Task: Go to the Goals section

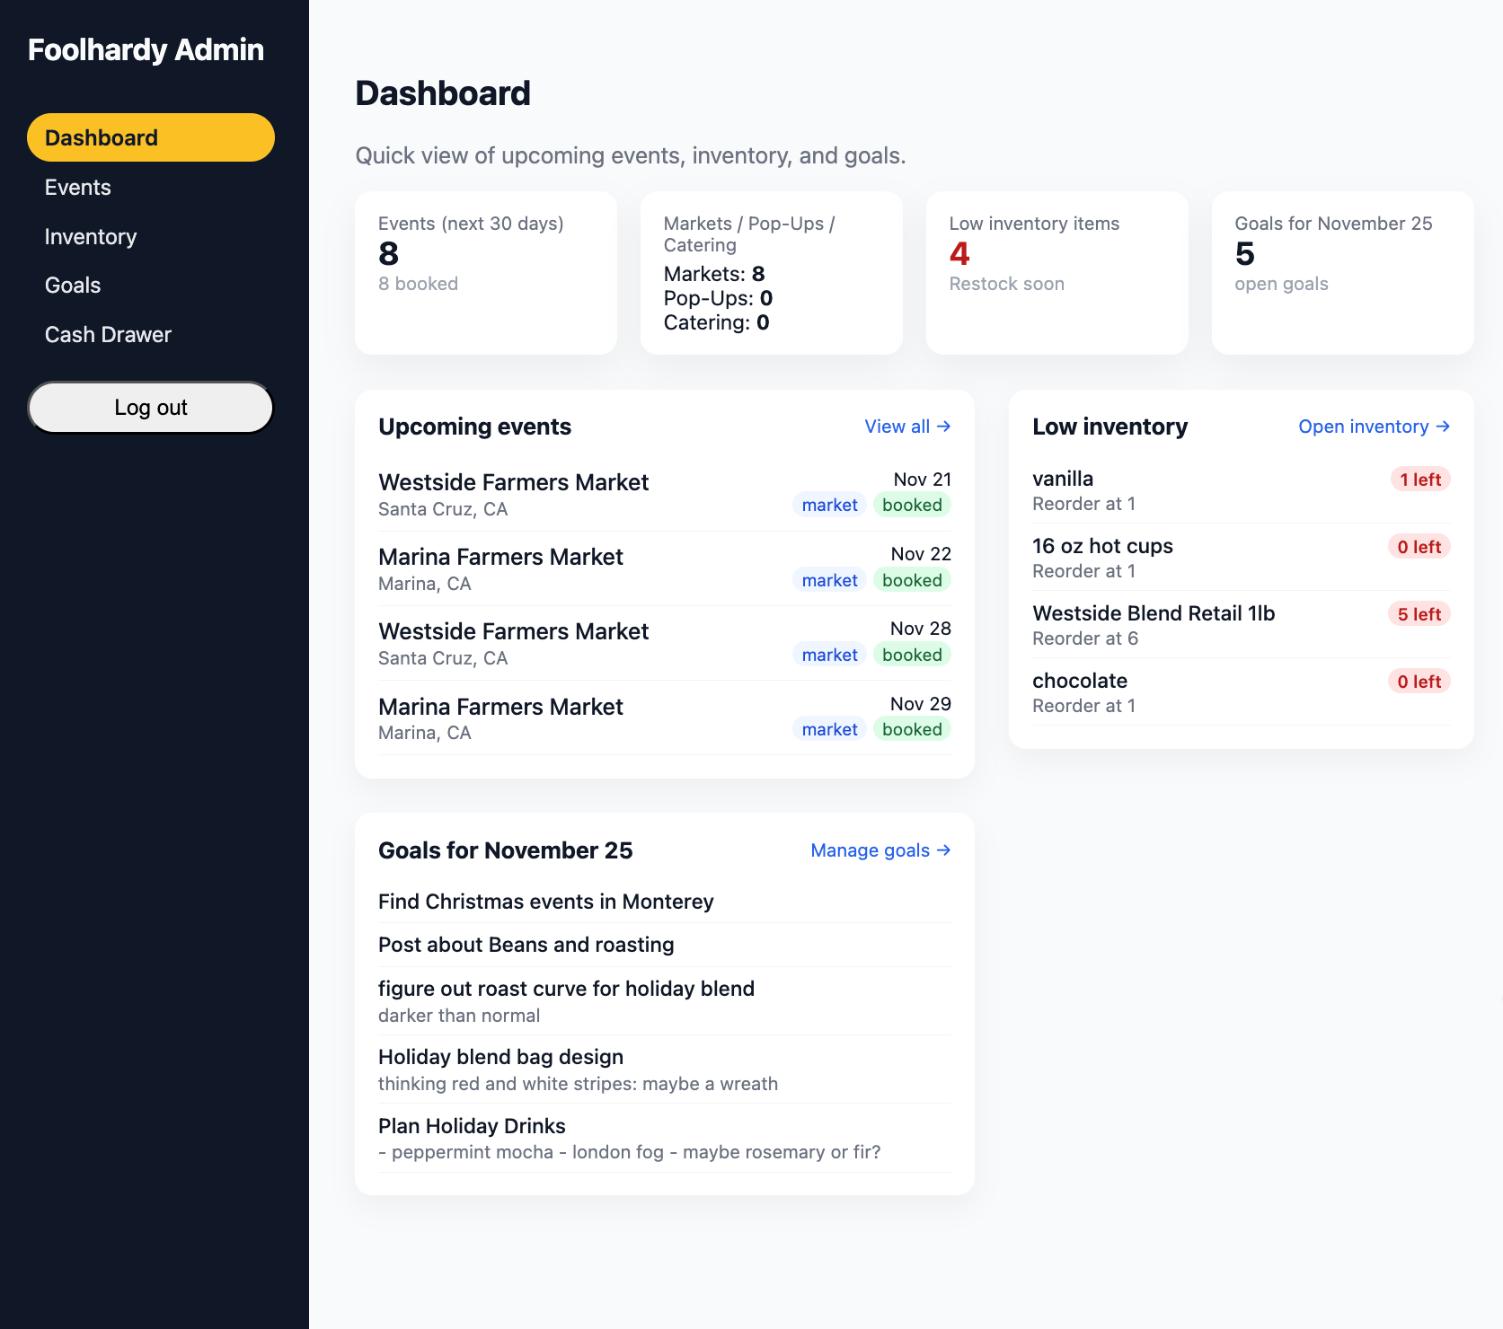Action: [x=72, y=285]
